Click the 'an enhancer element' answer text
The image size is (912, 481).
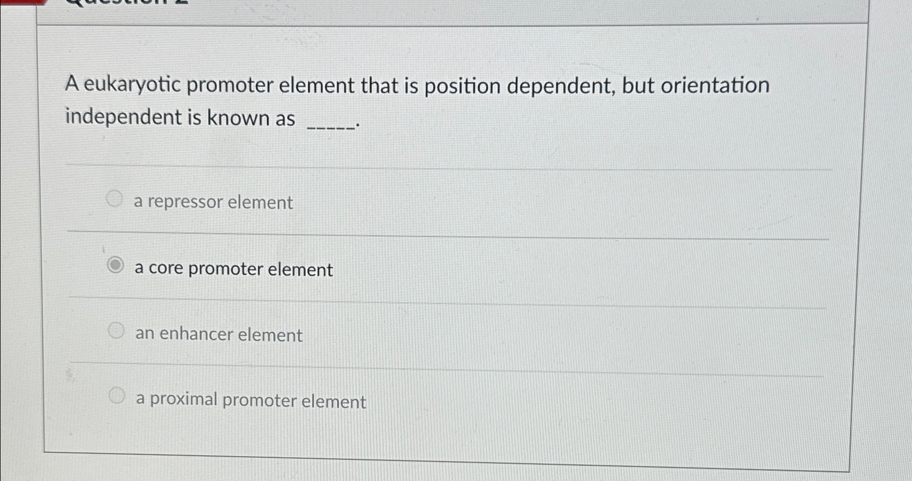pos(219,334)
